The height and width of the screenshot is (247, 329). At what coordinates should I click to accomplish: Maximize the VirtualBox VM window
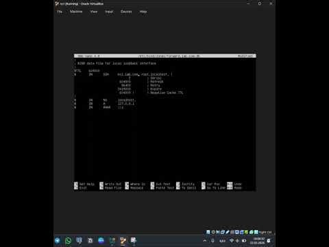(260, 3)
